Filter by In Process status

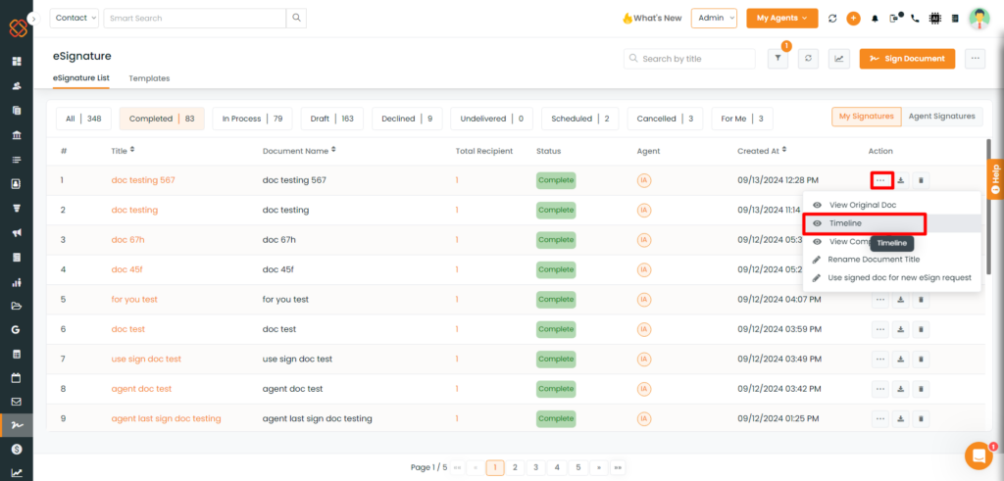pos(252,119)
